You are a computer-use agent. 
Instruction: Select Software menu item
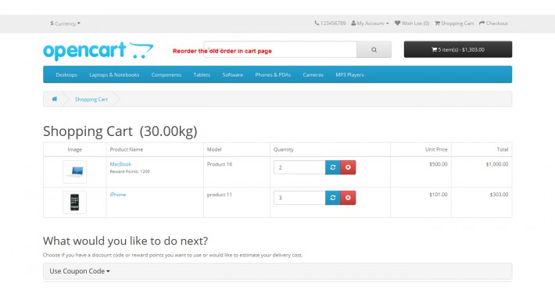point(232,75)
